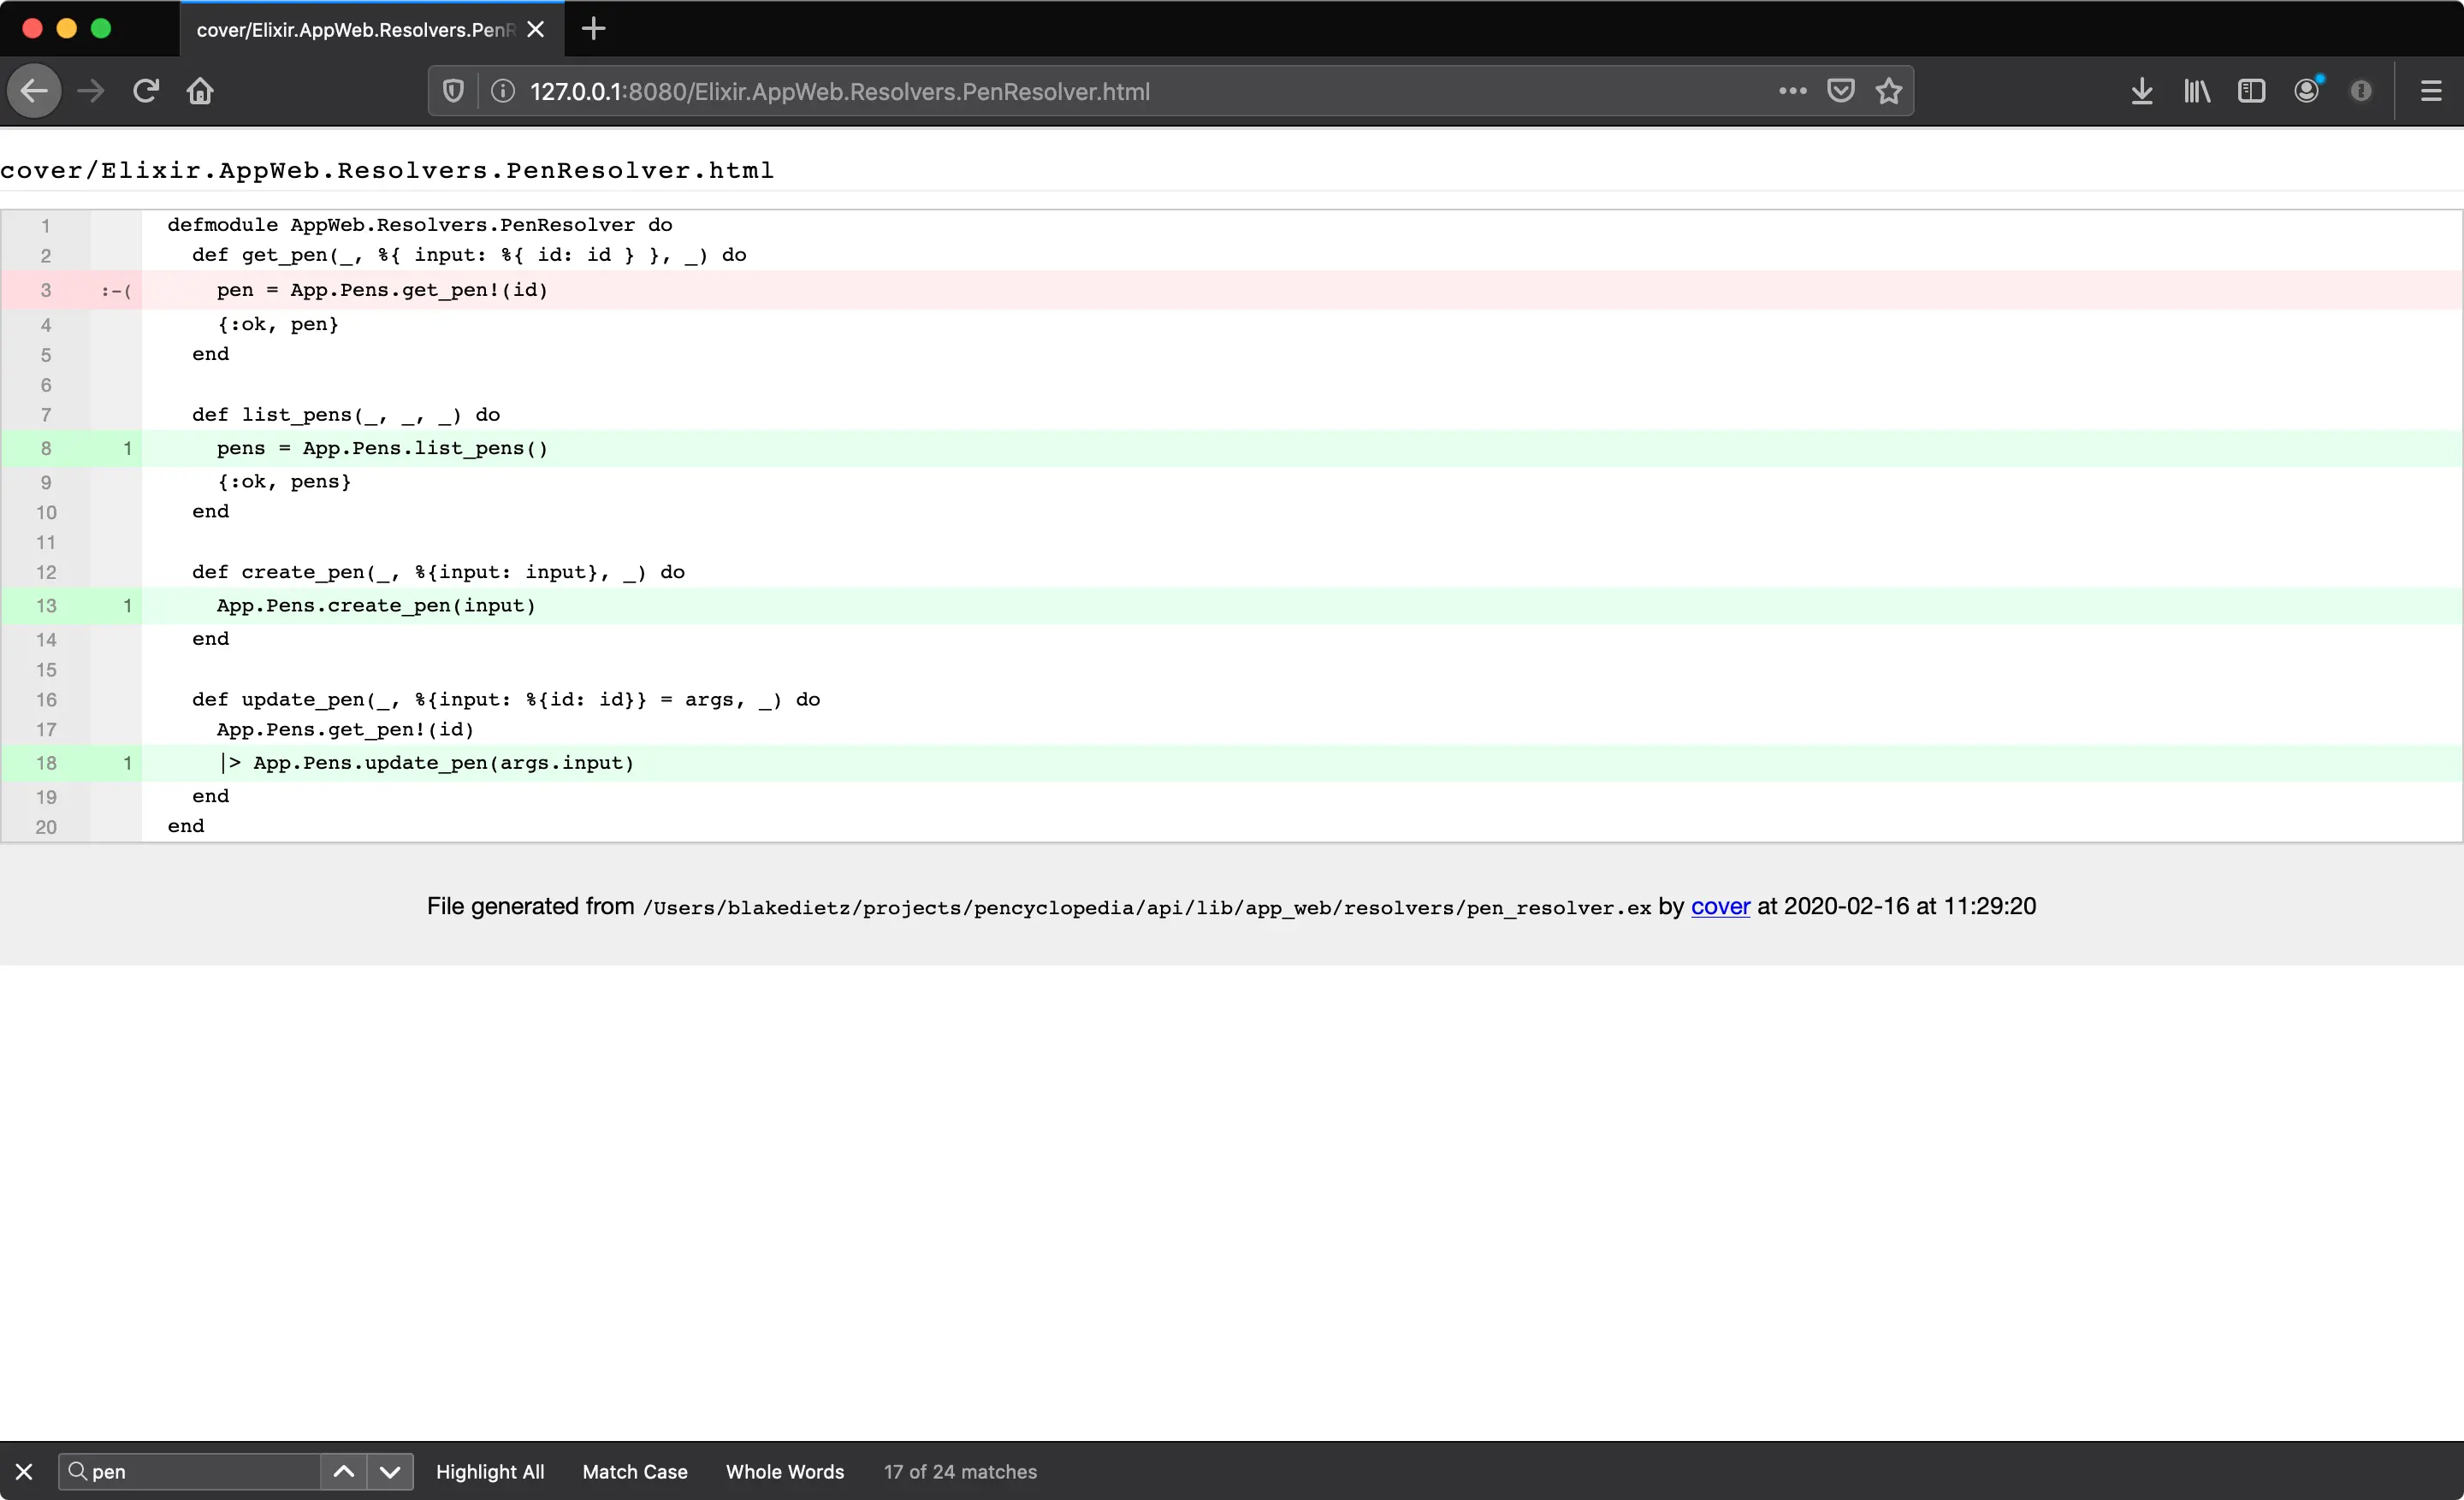The width and height of the screenshot is (2464, 1500).
Task: Enable Whole Words search option
Action: pyautogui.click(x=785, y=1471)
